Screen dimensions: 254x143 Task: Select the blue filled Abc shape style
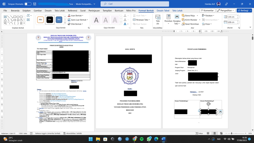[59, 20]
